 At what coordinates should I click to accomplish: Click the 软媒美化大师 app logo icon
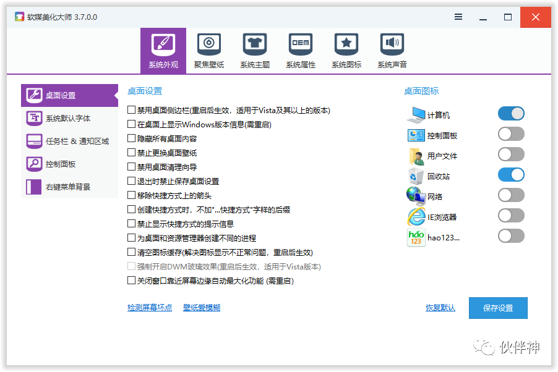pos(19,17)
